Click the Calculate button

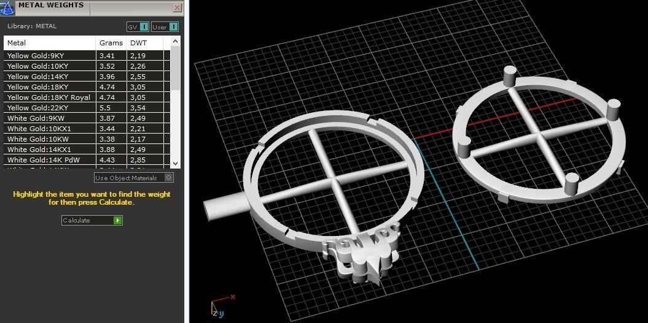click(92, 220)
